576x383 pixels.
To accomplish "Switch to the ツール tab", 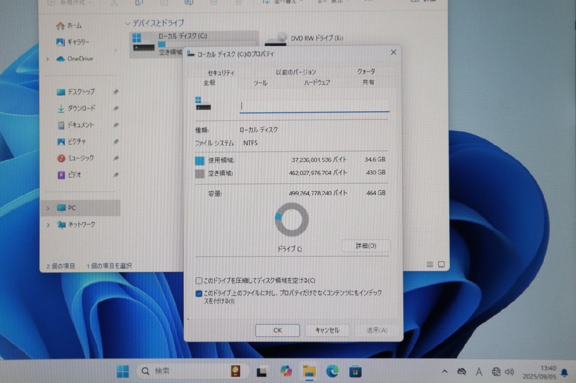I will pyautogui.click(x=260, y=82).
